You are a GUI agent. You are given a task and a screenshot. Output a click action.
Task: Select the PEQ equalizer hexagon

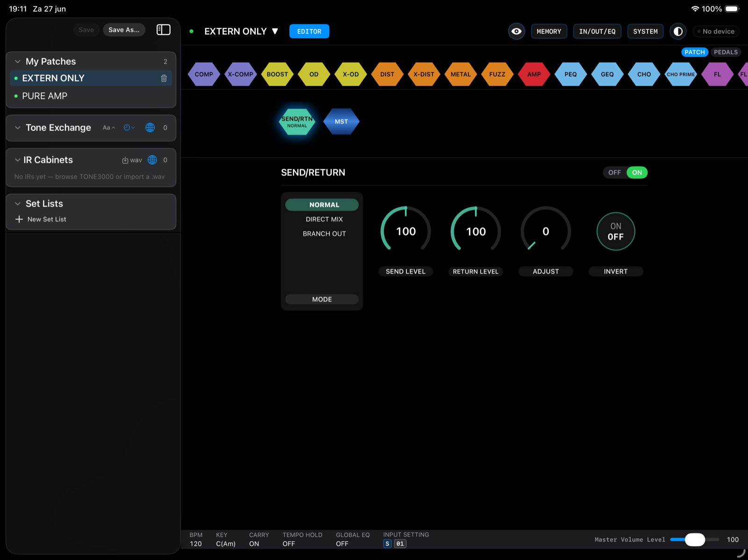tap(571, 74)
